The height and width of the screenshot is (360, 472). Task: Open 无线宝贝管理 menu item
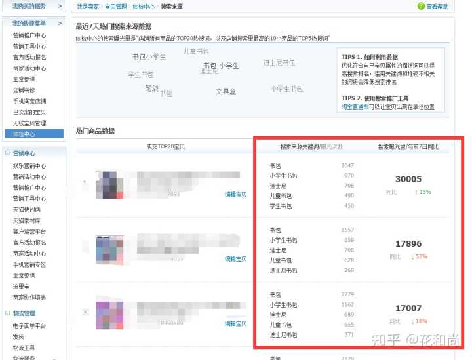pos(29,123)
